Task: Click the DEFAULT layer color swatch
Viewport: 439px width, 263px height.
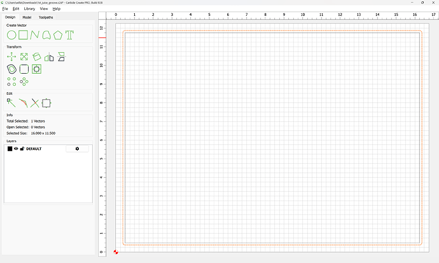Action: pyautogui.click(x=10, y=149)
